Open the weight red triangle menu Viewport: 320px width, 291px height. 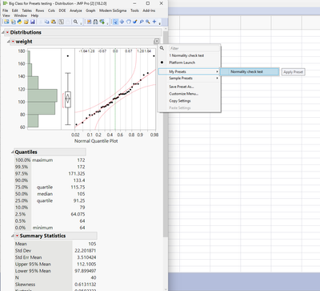pos(13,42)
